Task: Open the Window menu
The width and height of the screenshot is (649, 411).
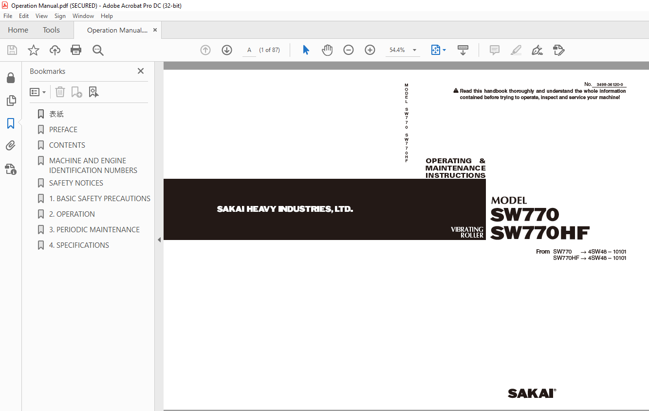Action: 83,16
